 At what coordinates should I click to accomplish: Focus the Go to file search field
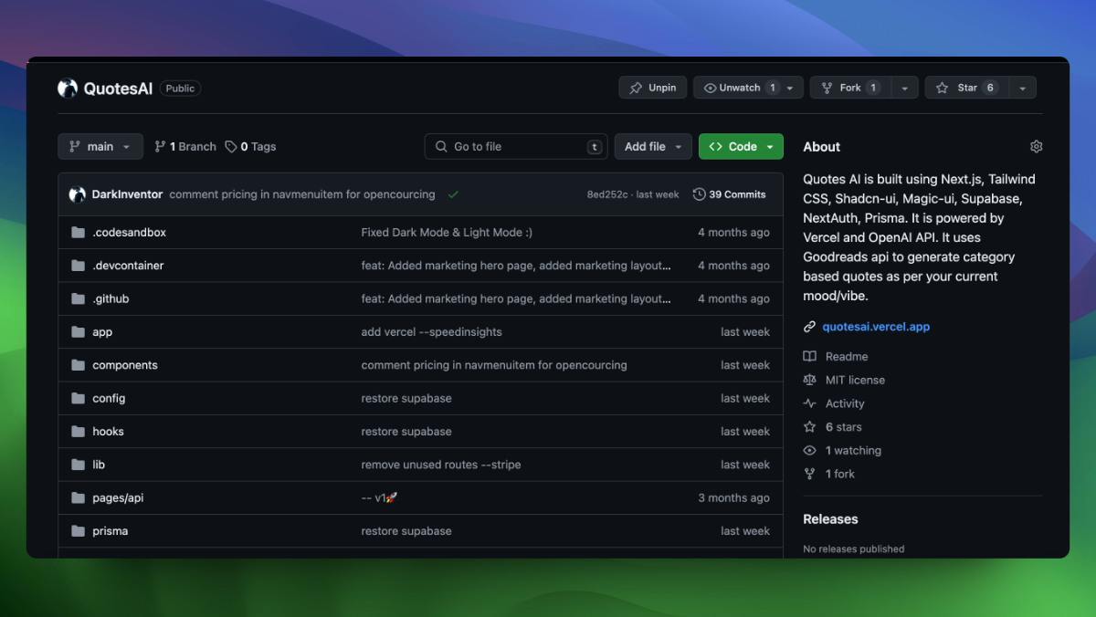(516, 147)
